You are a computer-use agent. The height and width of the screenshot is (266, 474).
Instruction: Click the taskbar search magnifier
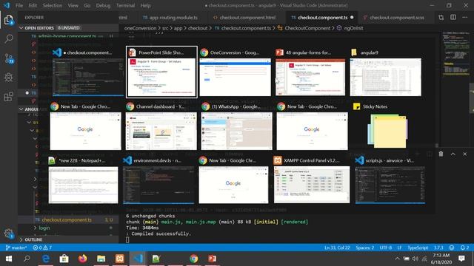27,259
